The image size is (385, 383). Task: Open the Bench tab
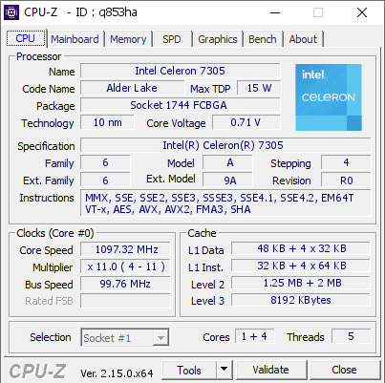[263, 39]
